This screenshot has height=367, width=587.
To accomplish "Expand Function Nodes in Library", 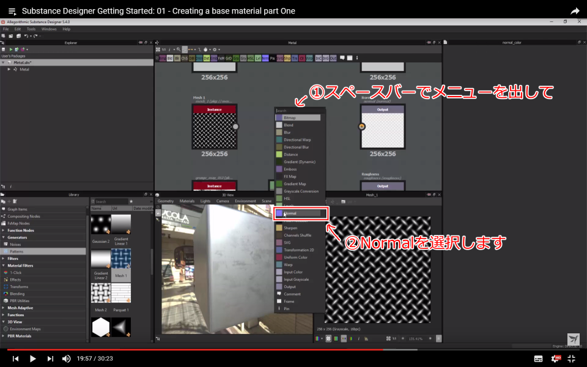I will click(x=4, y=231).
